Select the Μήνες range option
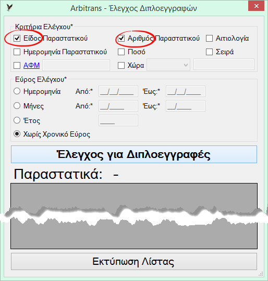The height and width of the screenshot is (281, 268). click(17, 105)
